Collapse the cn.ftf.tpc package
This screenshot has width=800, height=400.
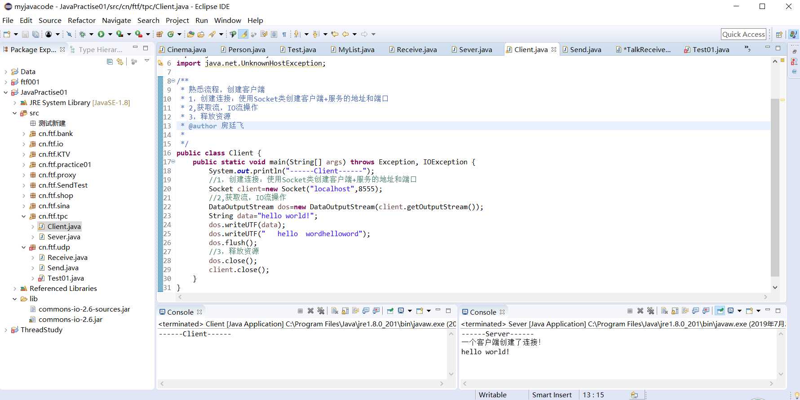tap(23, 216)
